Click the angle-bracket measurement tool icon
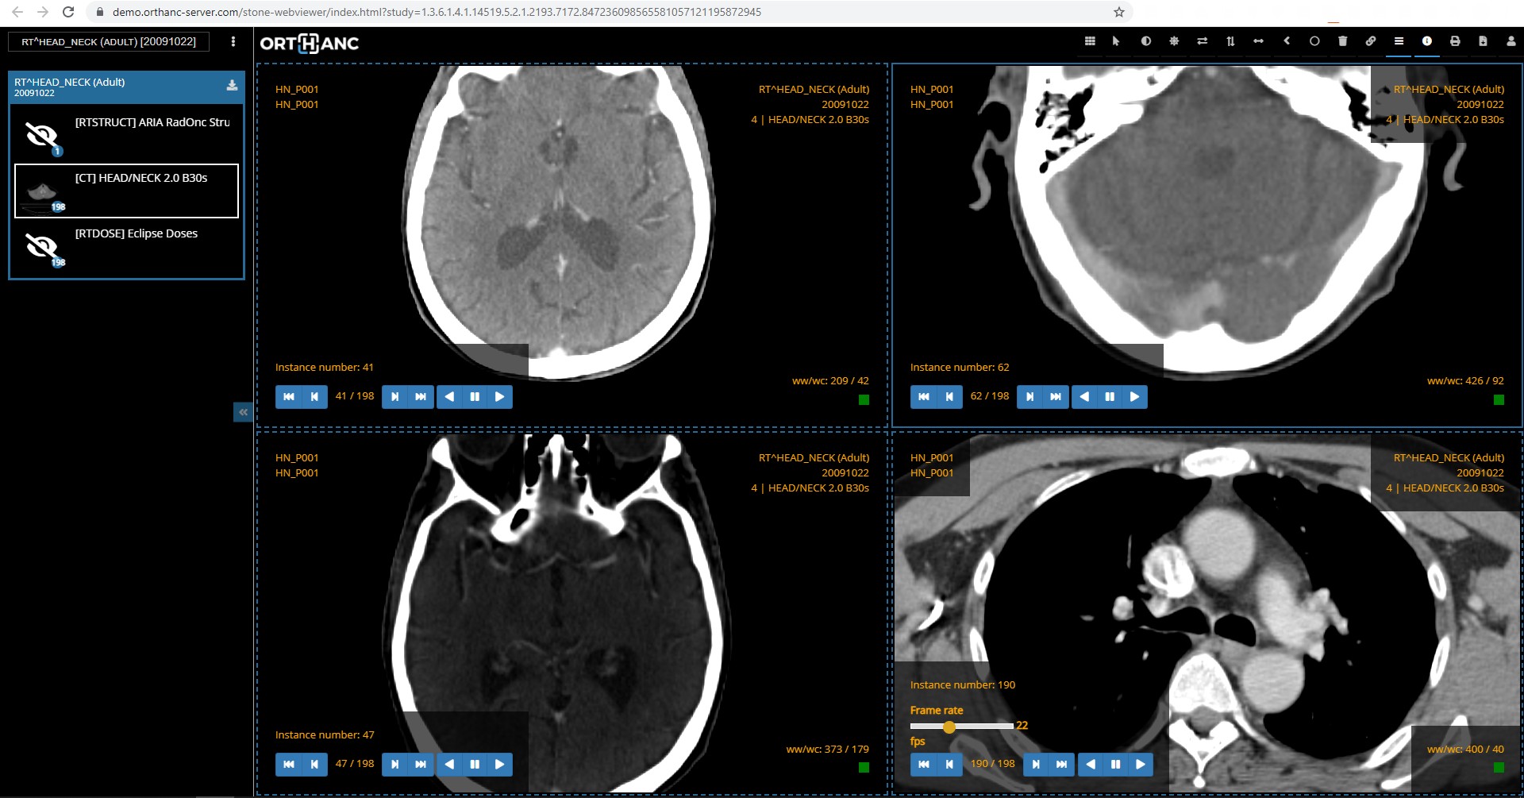Viewport: 1524px width, 798px height. coord(1286,41)
